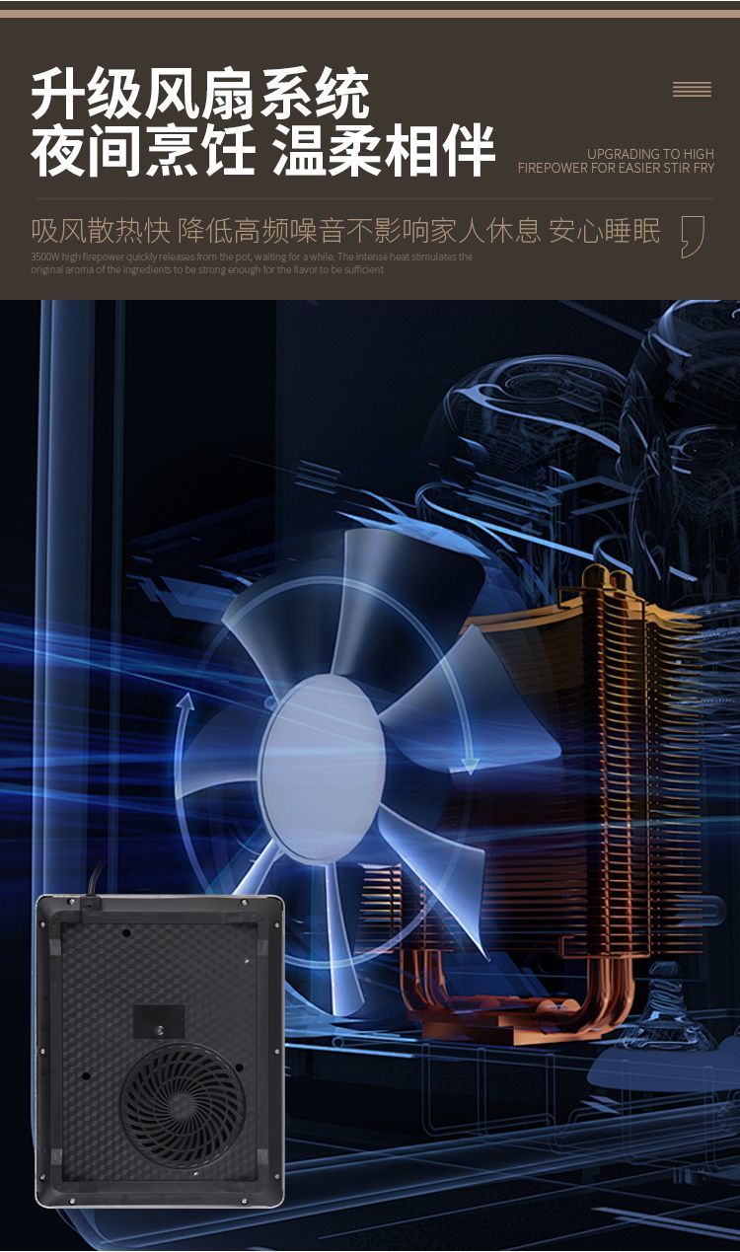Open the induction cooker underside thumbnail
The width and height of the screenshot is (740, 1252).
pos(160,1051)
